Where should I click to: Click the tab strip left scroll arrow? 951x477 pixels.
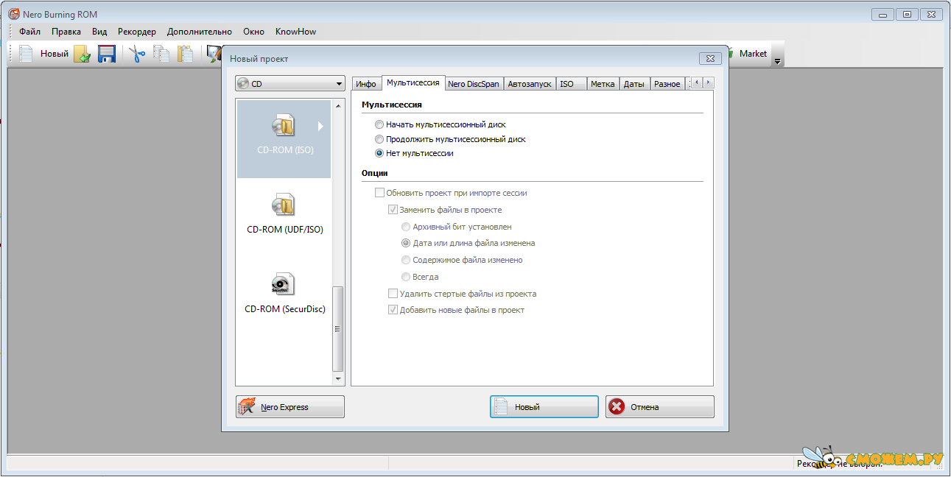coord(696,82)
